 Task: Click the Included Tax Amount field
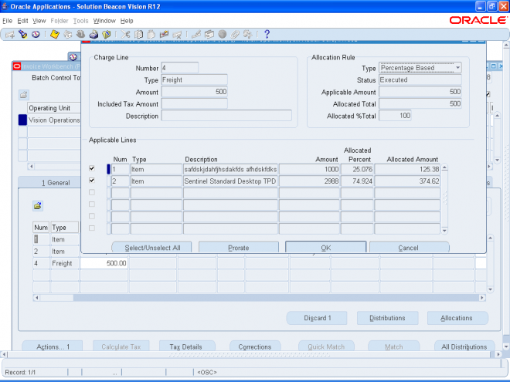[x=195, y=103]
